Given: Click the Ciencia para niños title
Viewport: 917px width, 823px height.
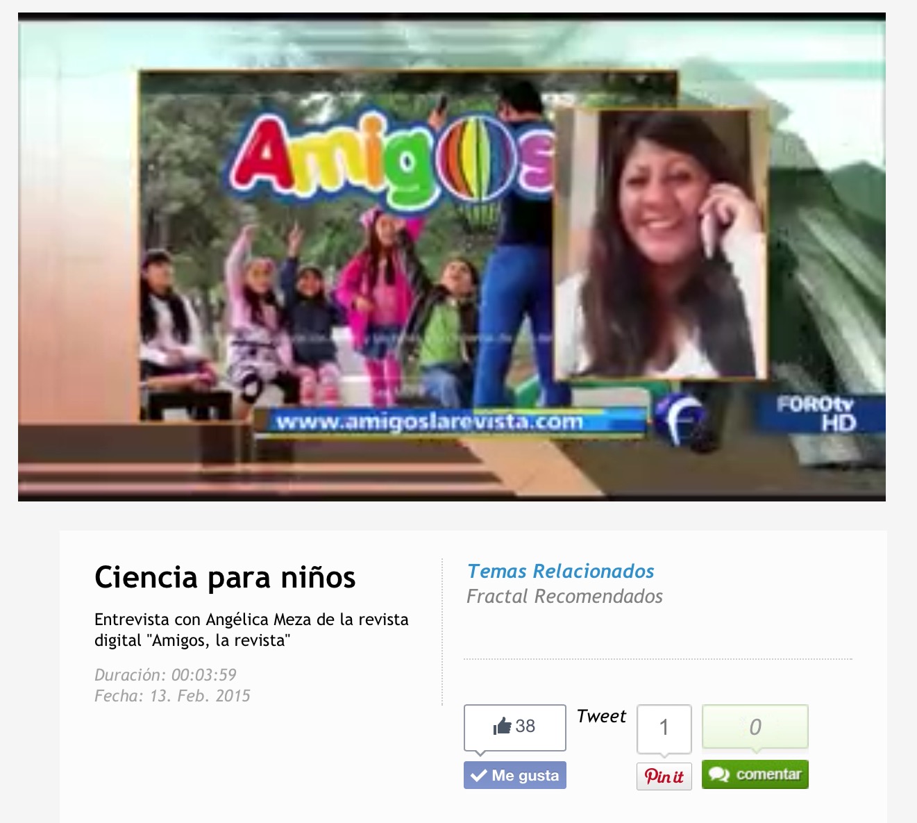Looking at the screenshot, I should pyautogui.click(x=225, y=578).
